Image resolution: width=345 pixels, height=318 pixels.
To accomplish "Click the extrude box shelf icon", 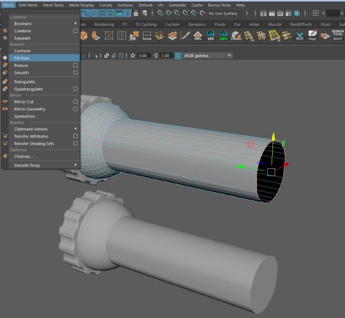I will [96, 36].
